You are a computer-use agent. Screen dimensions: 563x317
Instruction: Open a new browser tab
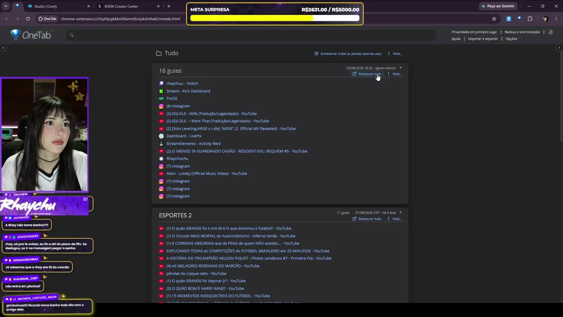pos(169,6)
